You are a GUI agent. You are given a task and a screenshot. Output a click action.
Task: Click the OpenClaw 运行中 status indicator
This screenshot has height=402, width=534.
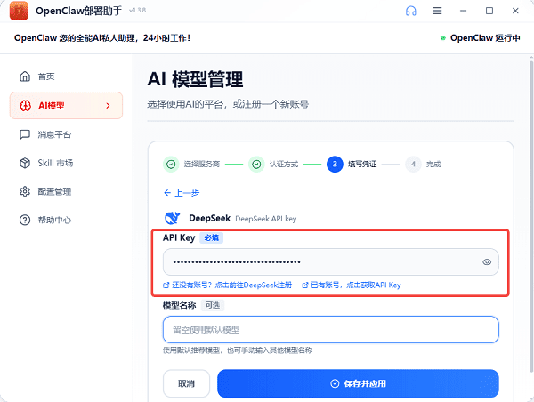click(x=481, y=37)
